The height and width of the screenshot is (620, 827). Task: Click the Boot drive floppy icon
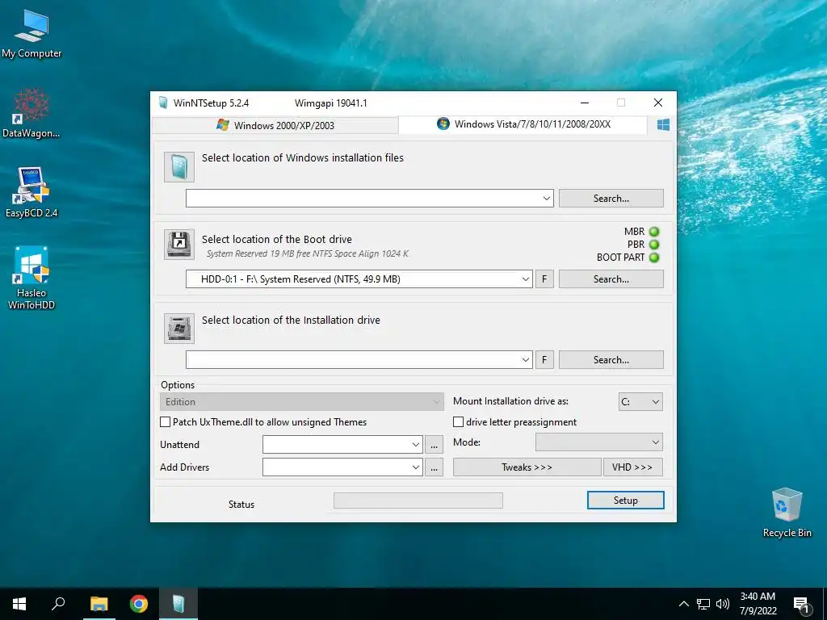pyautogui.click(x=178, y=244)
